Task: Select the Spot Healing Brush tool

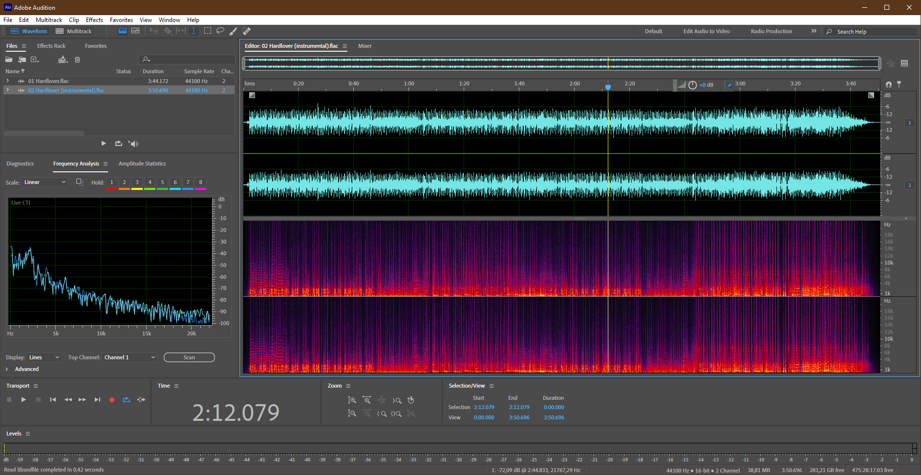Action: click(247, 31)
